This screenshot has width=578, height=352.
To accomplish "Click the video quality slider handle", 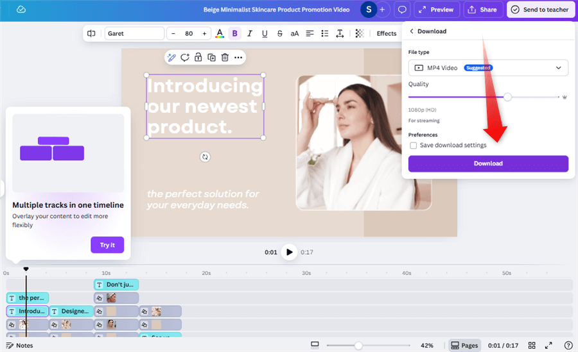I will (x=507, y=97).
